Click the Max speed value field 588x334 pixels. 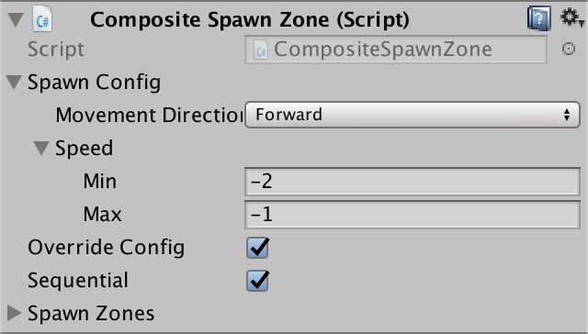tap(413, 215)
